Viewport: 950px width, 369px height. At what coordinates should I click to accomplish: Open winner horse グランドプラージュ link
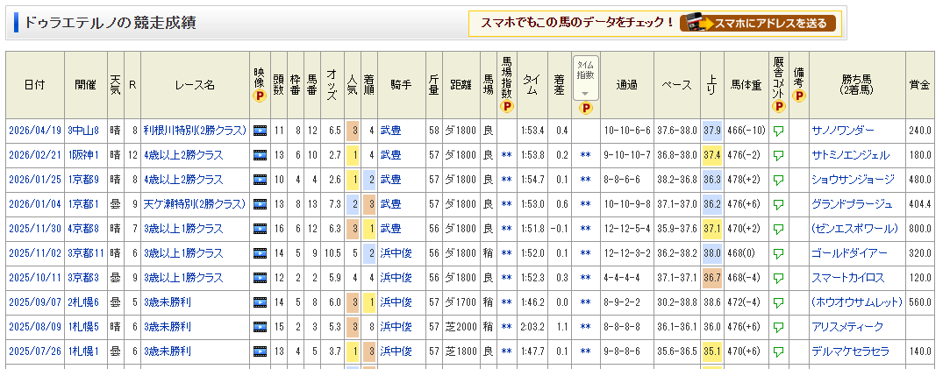852,204
